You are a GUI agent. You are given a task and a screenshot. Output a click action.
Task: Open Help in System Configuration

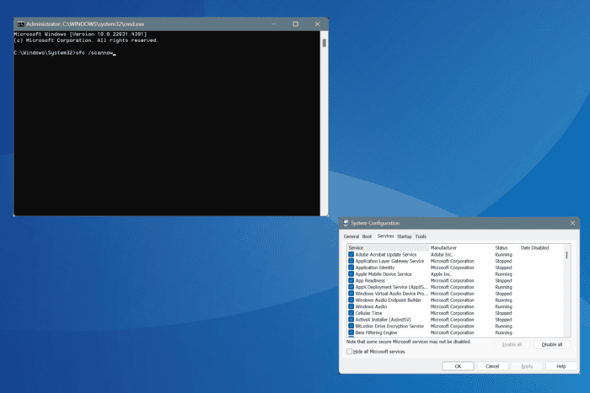coord(560,366)
